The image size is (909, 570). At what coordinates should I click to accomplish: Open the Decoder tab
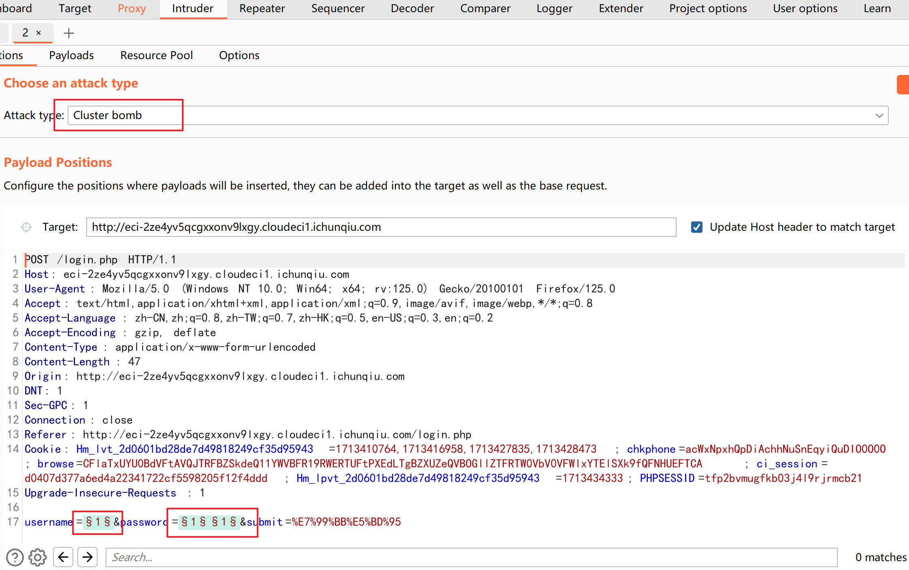(412, 9)
